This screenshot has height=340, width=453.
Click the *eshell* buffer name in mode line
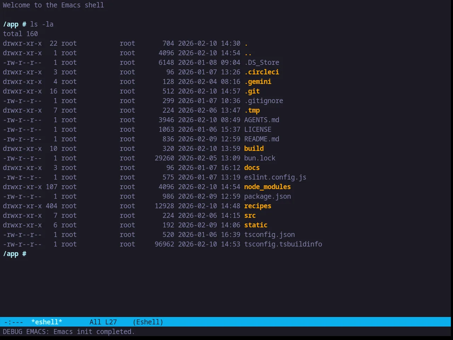pos(47,322)
